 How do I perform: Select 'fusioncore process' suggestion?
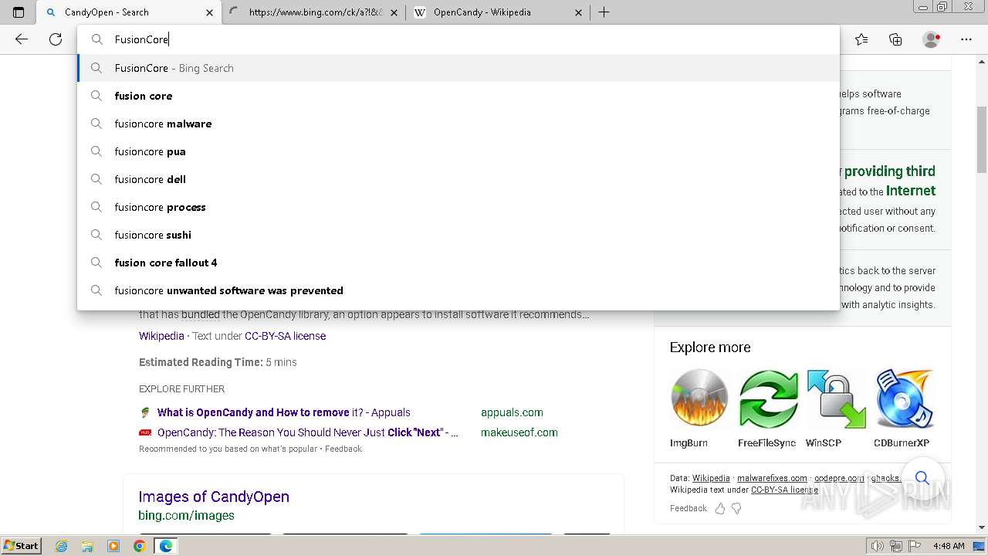[458, 207]
